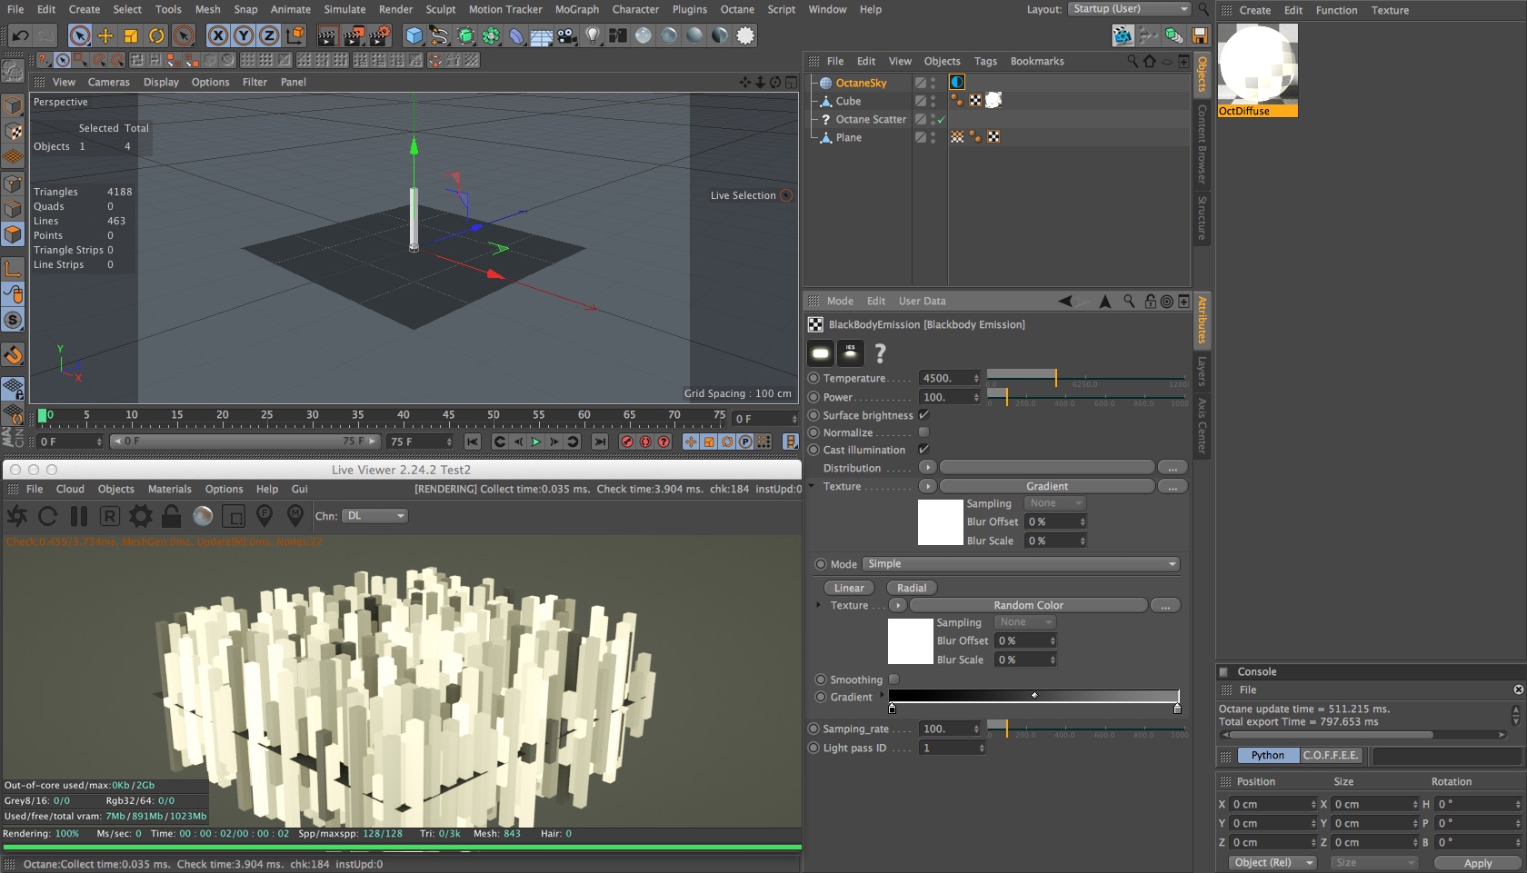Select the IES light emission icon
The image size is (1527, 873).
point(851,352)
